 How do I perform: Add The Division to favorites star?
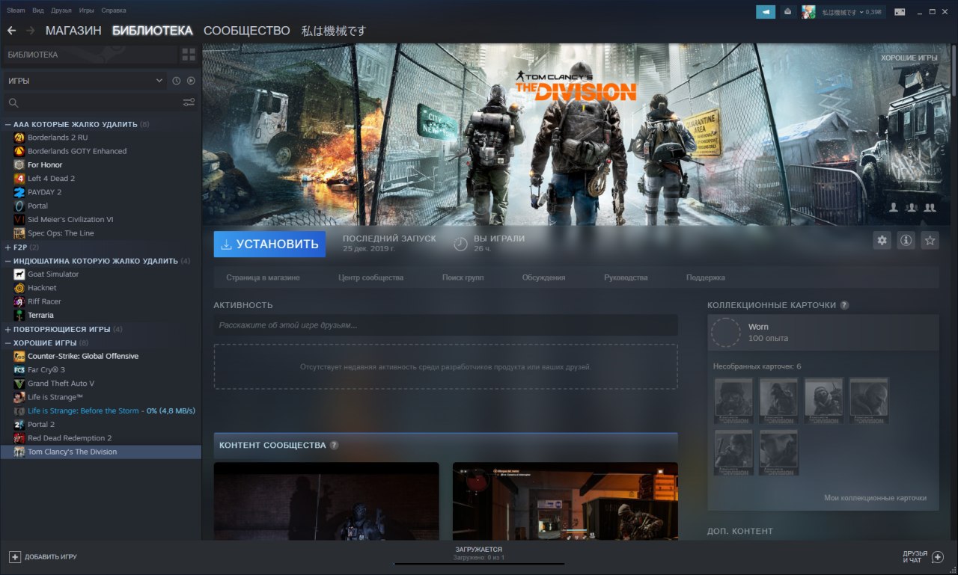(x=930, y=240)
